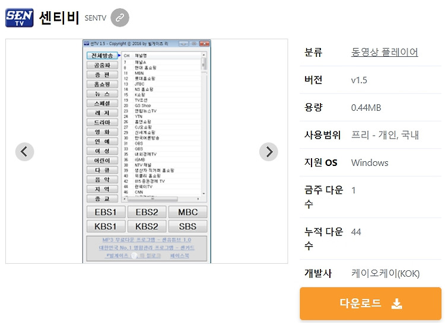
Task: Select the 홈쇼핑 category button
Action: point(102,84)
